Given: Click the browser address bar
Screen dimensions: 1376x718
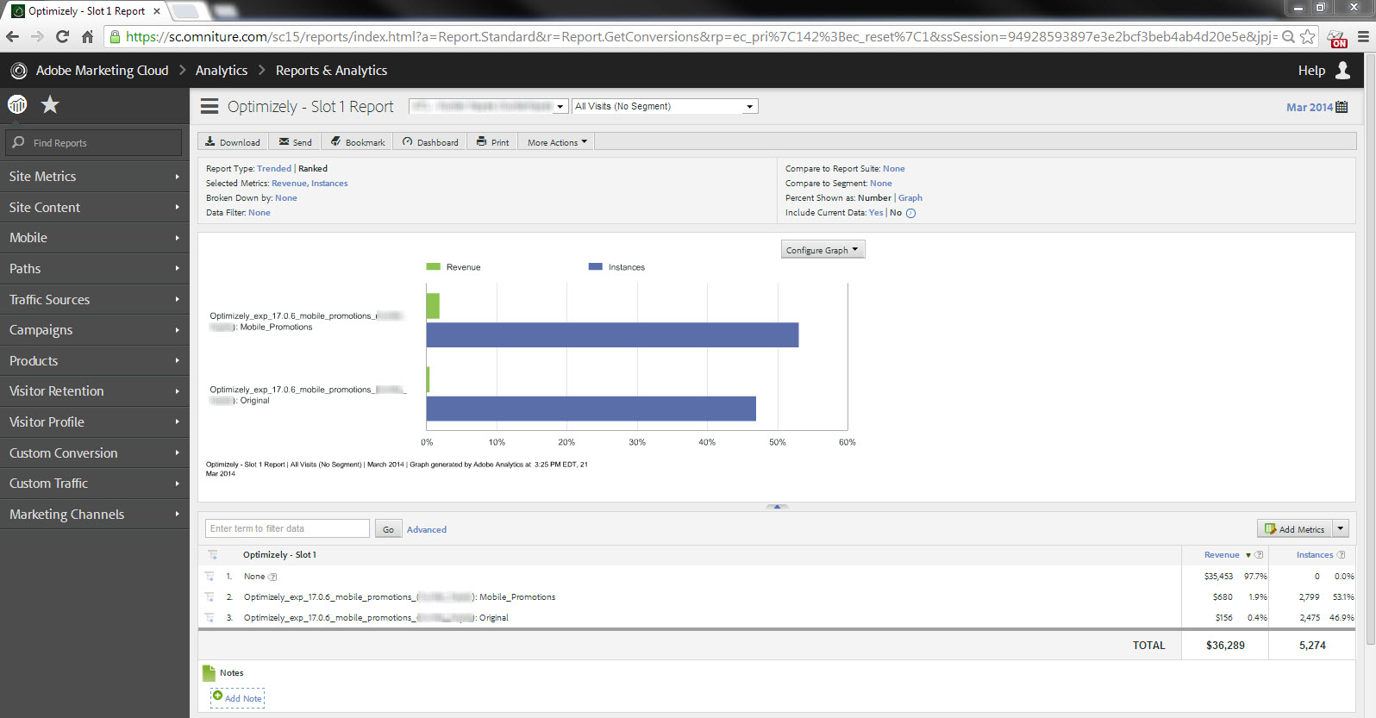Looking at the screenshot, I should point(700,36).
